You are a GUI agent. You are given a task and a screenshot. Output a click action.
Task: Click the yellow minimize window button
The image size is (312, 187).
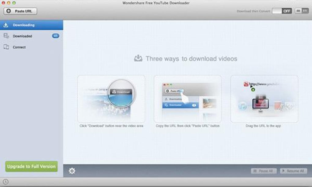click(9, 3)
